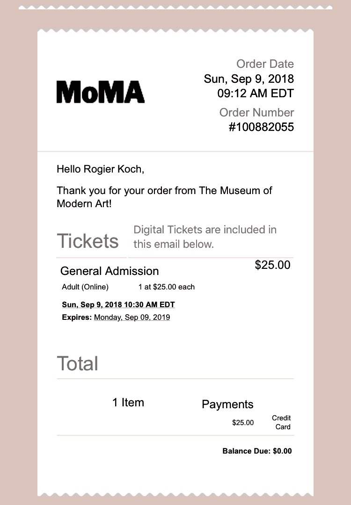This screenshot has width=351, height=505.
Task: Click the Sun, Sep 9, 2018 order date
Action: [249, 79]
